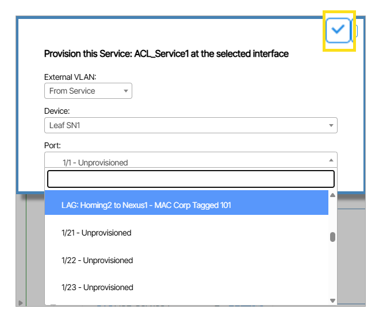The image size is (383, 320).
Task: Click the External VLAN dropdown arrow
Action: pyautogui.click(x=125, y=91)
